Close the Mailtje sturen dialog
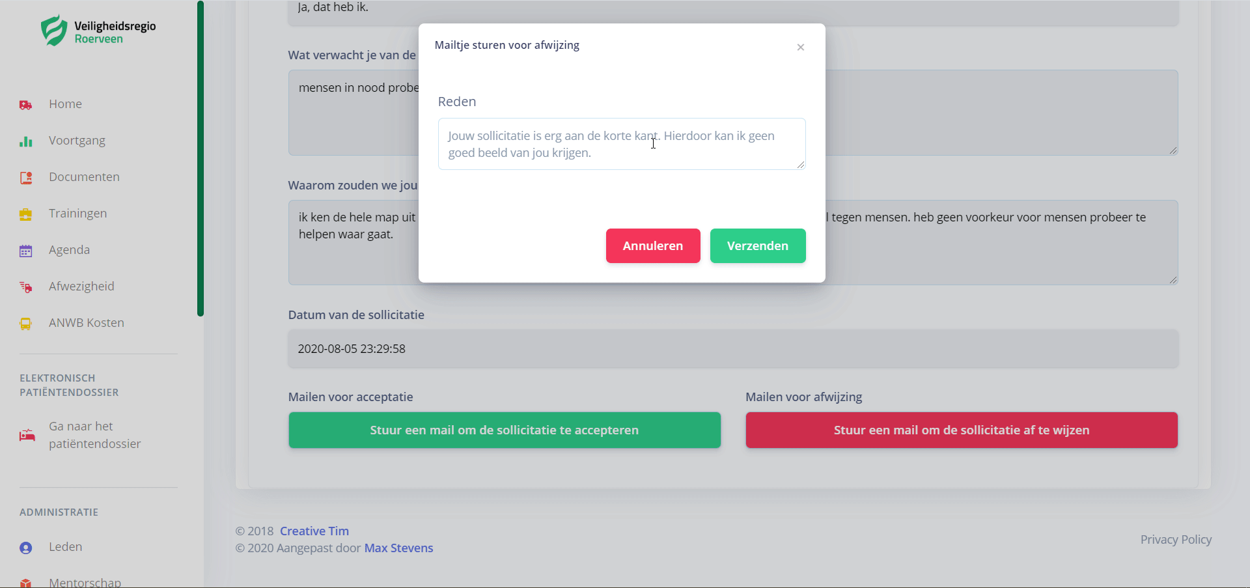 click(801, 48)
